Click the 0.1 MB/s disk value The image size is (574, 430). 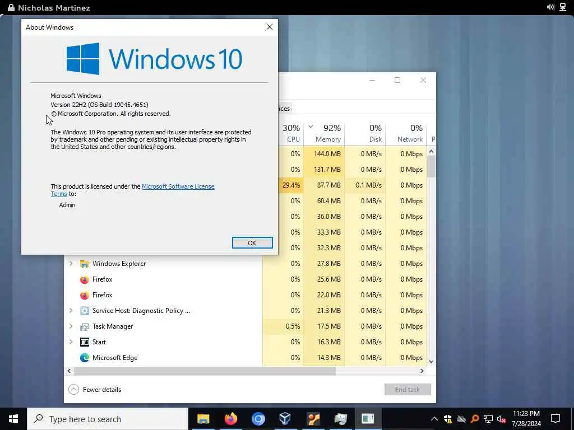point(368,185)
